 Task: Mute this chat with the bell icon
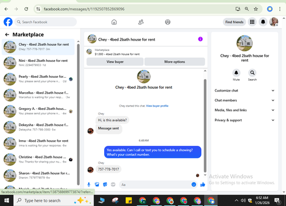[236, 73]
